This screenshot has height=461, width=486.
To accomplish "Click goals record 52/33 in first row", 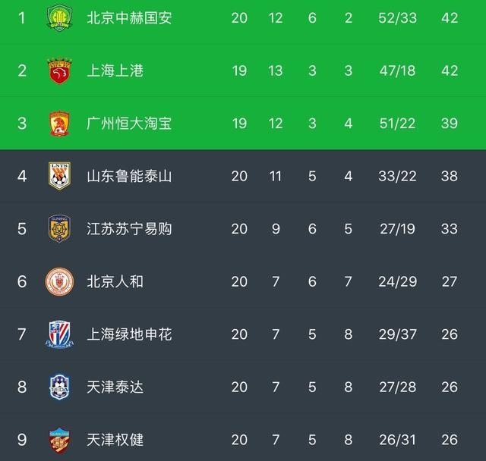I will tap(397, 17).
